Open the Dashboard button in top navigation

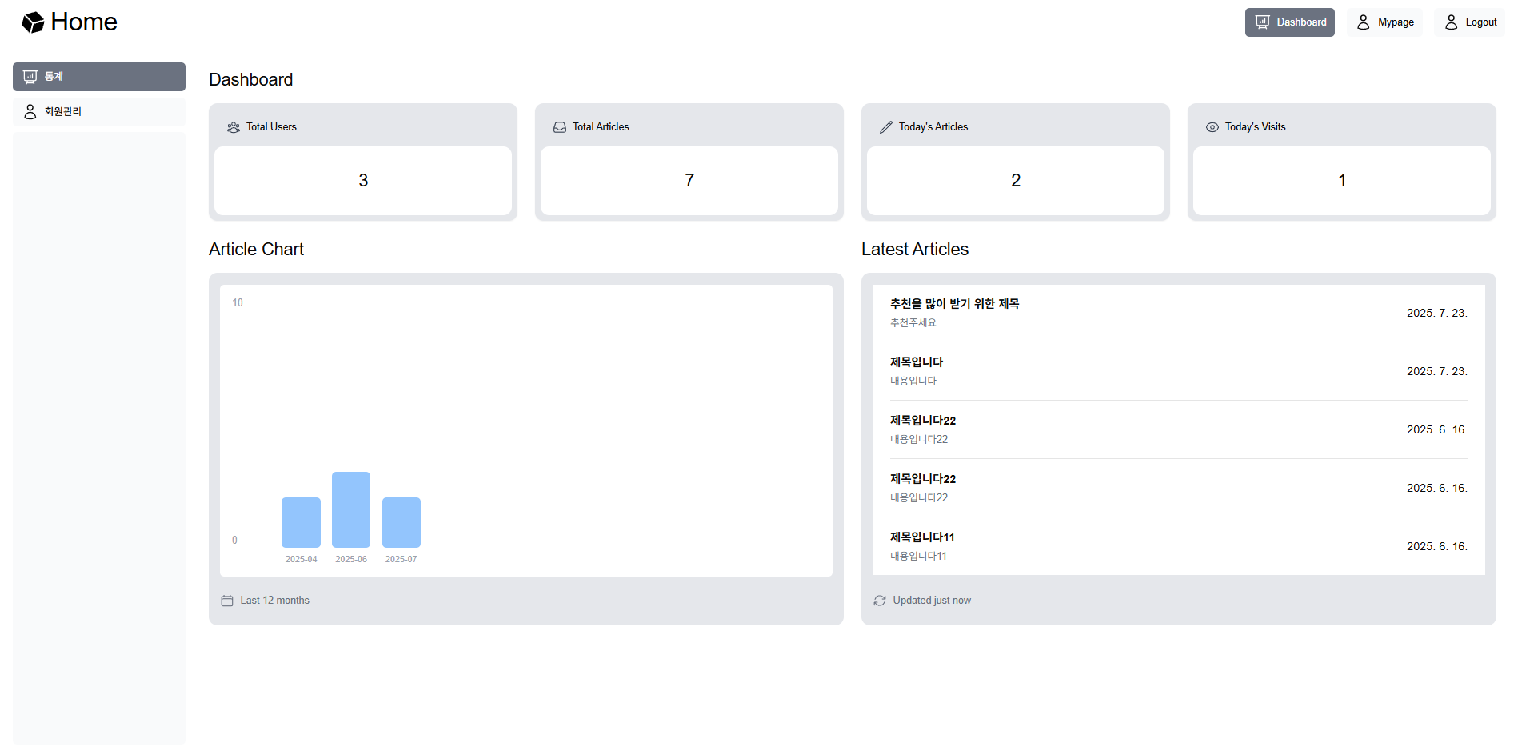pos(1289,22)
